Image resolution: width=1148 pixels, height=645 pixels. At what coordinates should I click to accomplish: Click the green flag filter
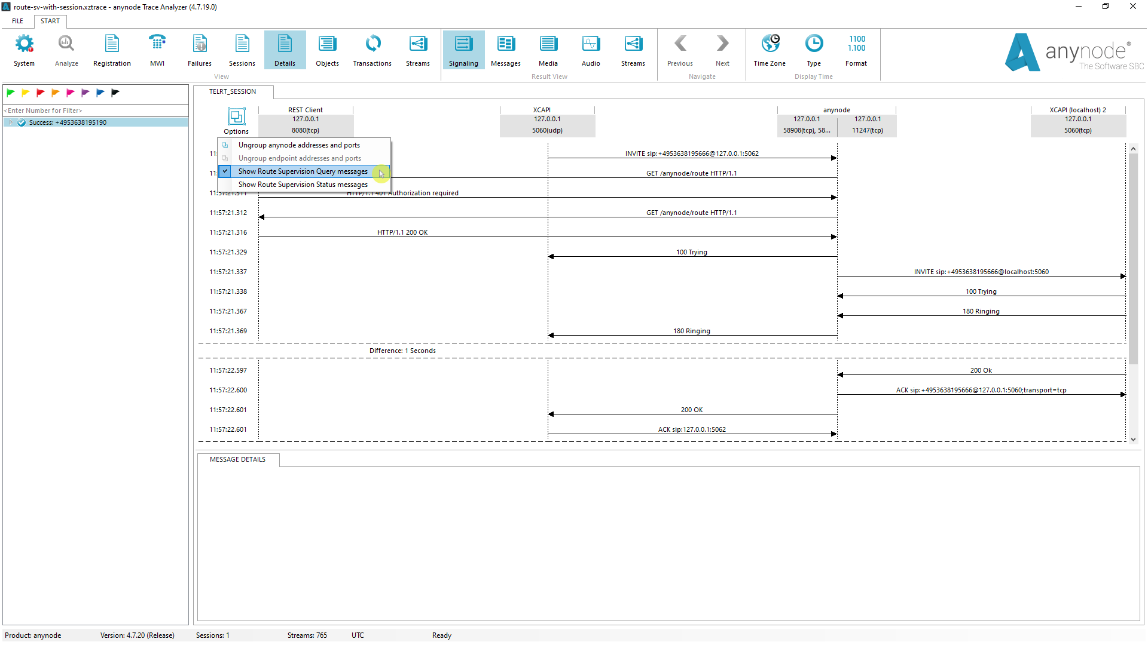click(x=10, y=93)
